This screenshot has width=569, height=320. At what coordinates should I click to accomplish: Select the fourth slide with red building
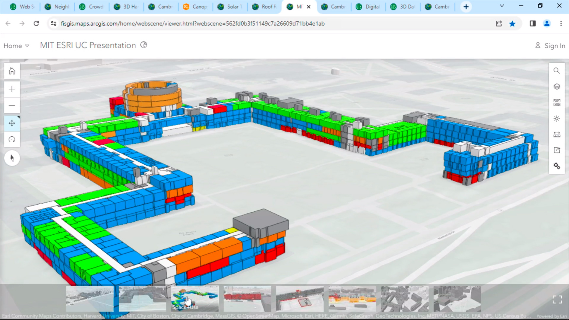[247, 298]
